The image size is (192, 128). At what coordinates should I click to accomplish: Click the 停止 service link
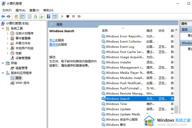(x=52, y=40)
